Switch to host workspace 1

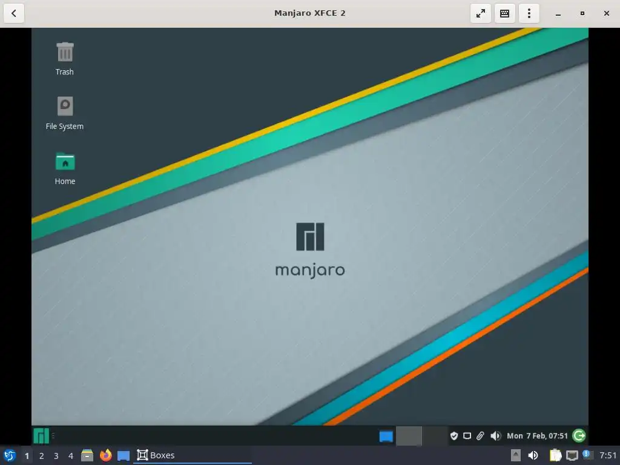tap(27, 456)
